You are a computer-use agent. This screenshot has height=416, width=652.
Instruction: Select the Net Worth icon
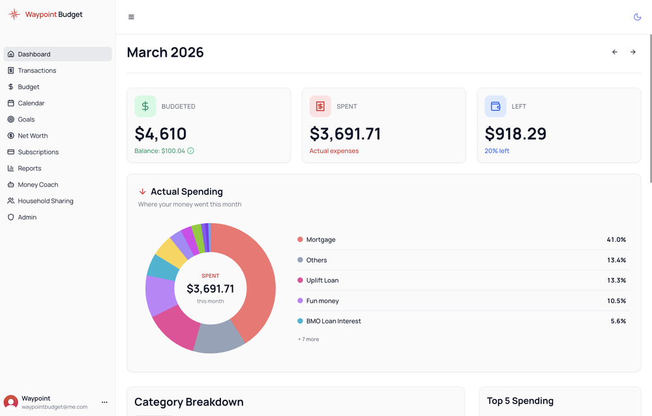tap(10, 136)
